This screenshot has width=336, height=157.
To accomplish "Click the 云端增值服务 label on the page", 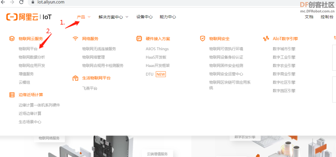I will point(157,154).
